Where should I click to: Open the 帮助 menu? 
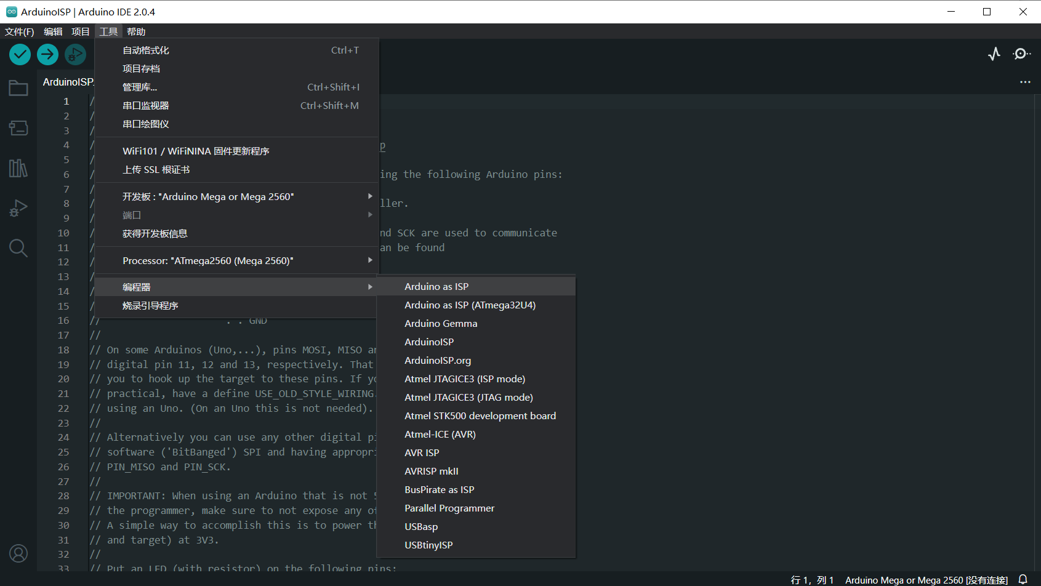[x=136, y=31]
